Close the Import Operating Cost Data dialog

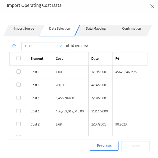(152, 6)
